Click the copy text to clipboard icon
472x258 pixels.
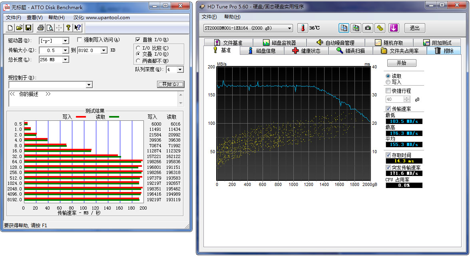tap(343, 28)
